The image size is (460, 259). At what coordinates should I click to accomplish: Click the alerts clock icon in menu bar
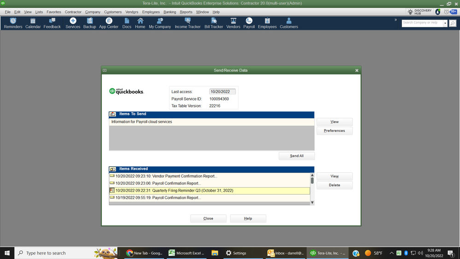447,12
